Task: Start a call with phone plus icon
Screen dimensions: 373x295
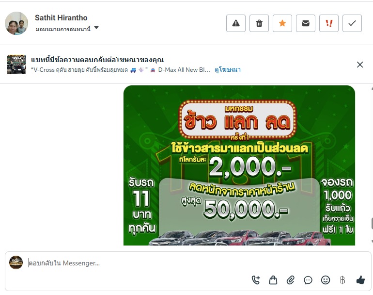Action: pos(256,280)
